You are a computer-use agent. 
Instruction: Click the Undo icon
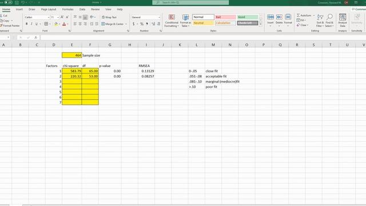[x=23, y=2]
